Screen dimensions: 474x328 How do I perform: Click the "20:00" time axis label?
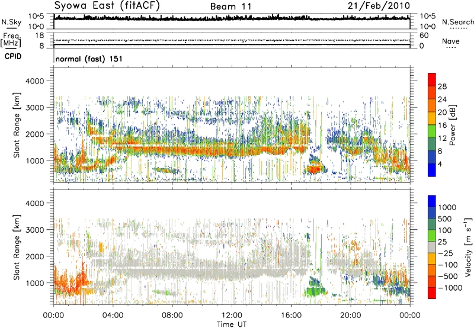[350, 316]
